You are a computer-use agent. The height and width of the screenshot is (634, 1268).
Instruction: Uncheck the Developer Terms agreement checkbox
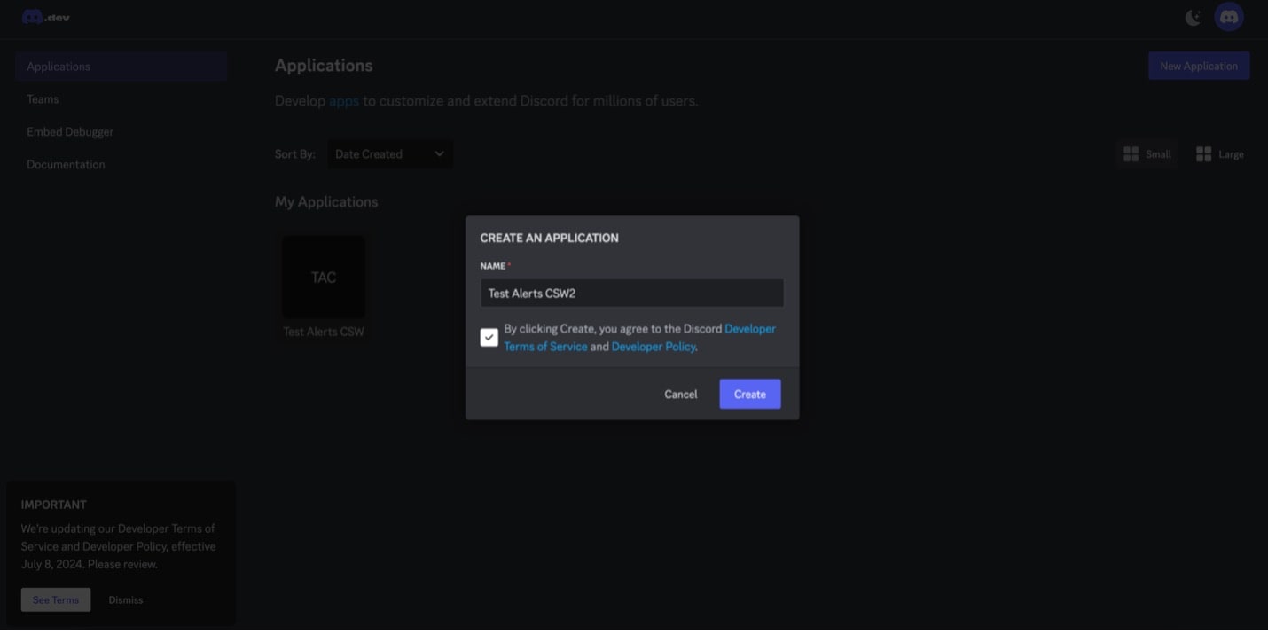click(x=489, y=338)
